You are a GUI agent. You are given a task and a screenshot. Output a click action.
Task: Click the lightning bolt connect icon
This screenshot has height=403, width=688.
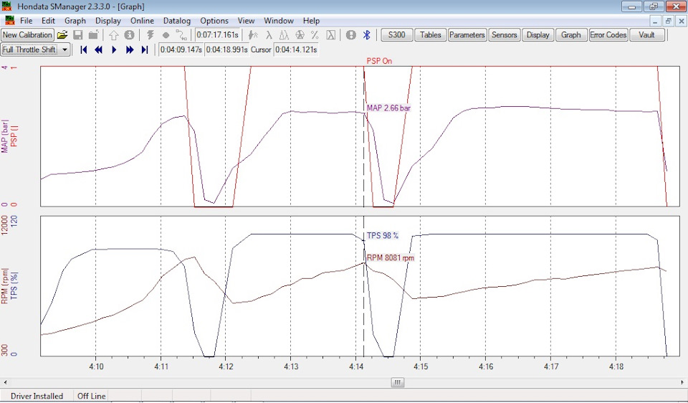pyautogui.click(x=150, y=34)
